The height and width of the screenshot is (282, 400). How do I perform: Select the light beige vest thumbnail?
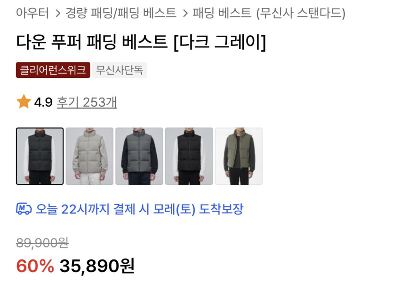pos(89,156)
